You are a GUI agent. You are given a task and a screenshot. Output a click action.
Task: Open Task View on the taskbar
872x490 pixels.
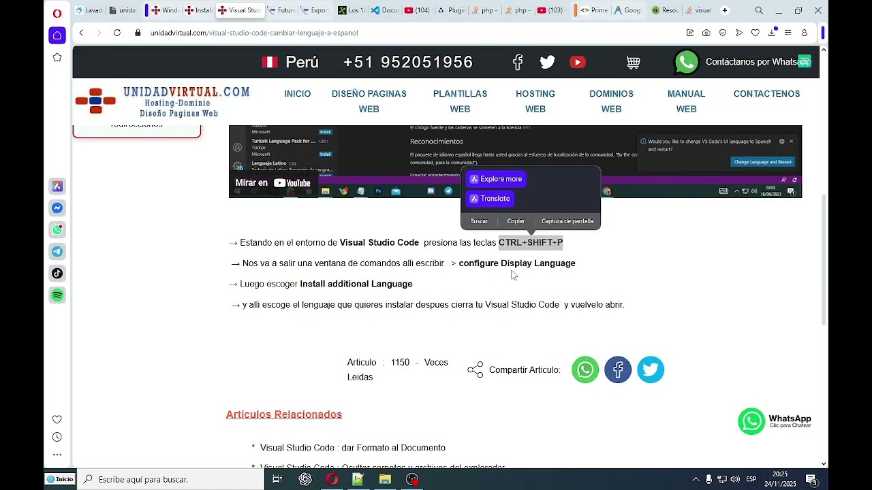[277, 479]
